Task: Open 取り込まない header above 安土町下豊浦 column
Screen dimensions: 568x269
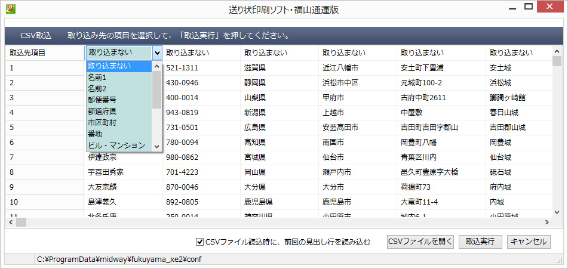Action: click(441, 53)
